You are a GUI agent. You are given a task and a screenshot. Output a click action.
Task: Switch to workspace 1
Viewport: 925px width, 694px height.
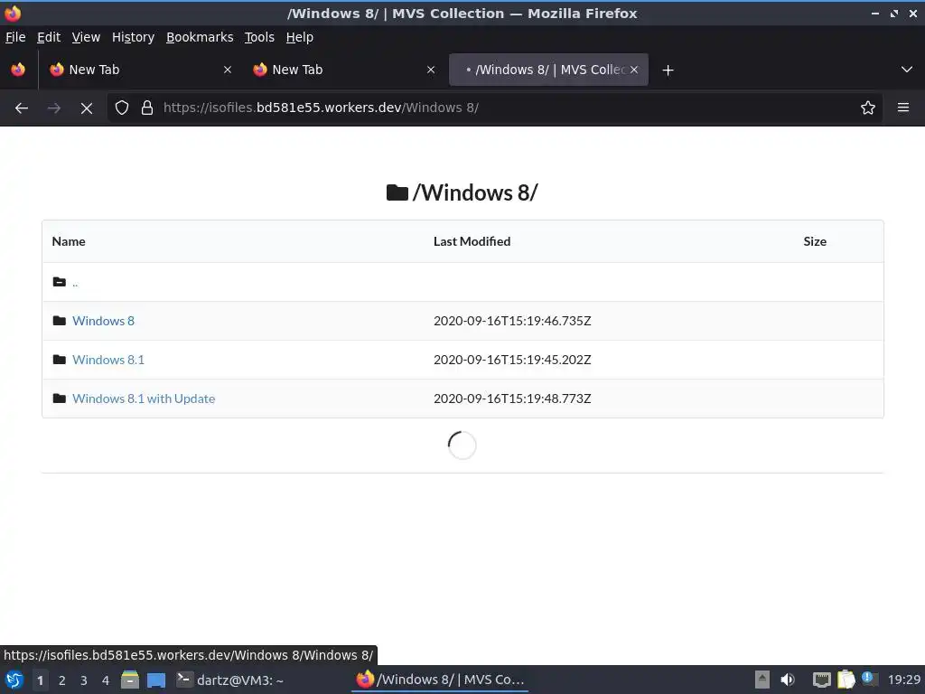(40, 680)
